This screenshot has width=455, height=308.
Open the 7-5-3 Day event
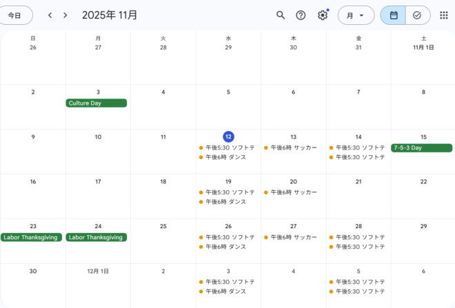pyautogui.click(x=421, y=147)
